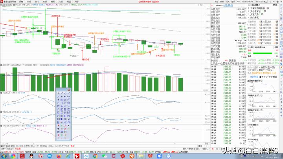Viewport: 283px width, 159px height.
Task: Open the 资讯 menu
Action: 37,2
